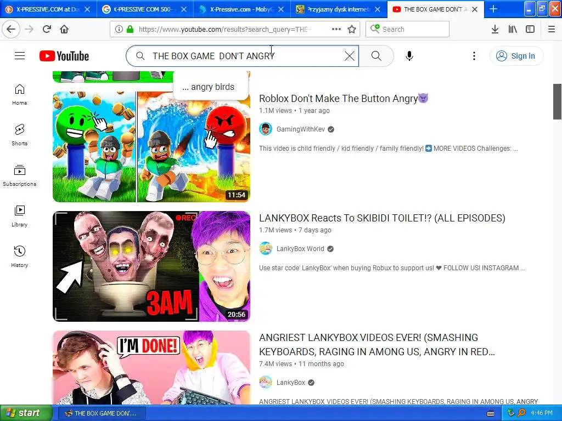Open the Firefox downloads panel
Screen dimensions: 562x421
pyautogui.click(x=495, y=29)
